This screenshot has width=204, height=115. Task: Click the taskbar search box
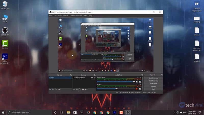click(29, 112)
